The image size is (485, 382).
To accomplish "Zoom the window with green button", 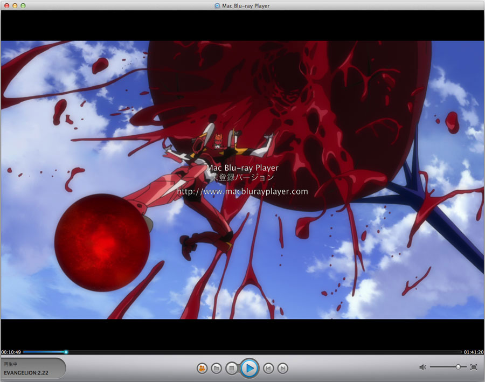I will [x=24, y=5].
